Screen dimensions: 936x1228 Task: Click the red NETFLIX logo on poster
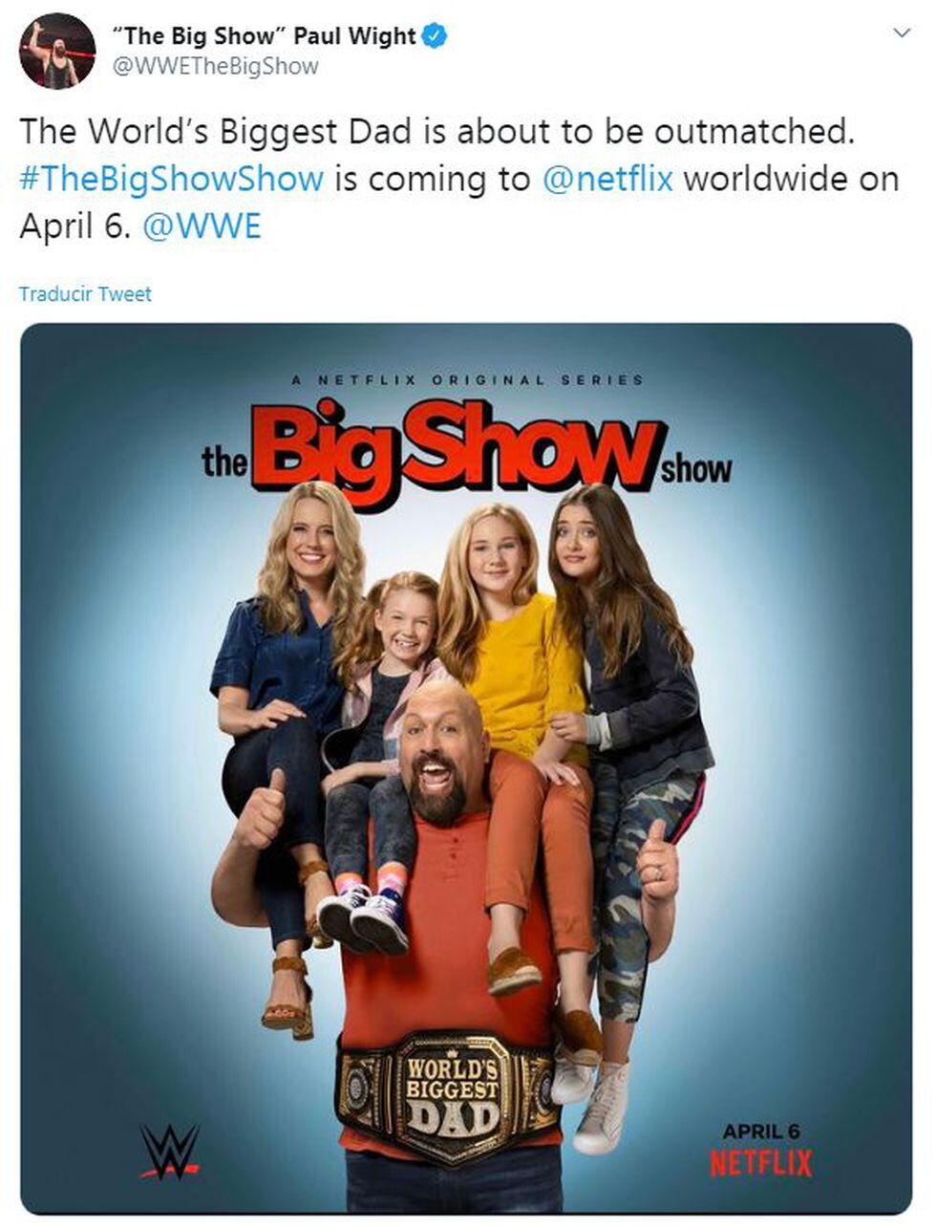pyautogui.click(x=761, y=1164)
